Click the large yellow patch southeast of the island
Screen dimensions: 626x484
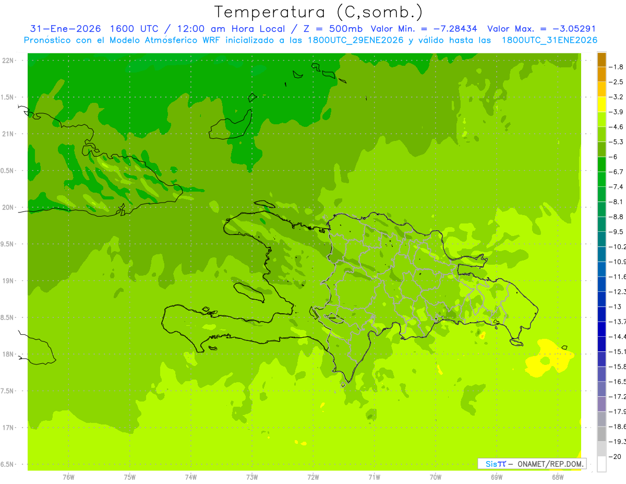pyautogui.click(x=548, y=358)
